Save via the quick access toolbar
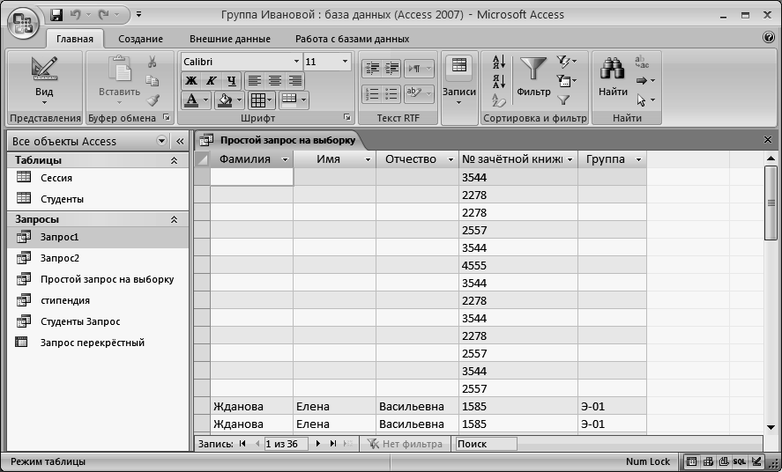Viewport: 782px width, 472px height. [56, 14]
